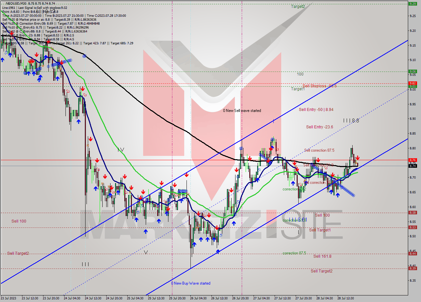
Task: Click '0 New Sell wave started' annotation
Action: [x=242, y=110]
